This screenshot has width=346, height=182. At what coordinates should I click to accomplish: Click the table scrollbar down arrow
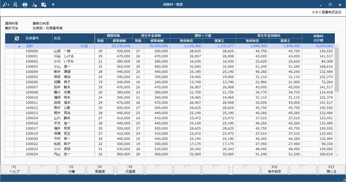(337, 155)
